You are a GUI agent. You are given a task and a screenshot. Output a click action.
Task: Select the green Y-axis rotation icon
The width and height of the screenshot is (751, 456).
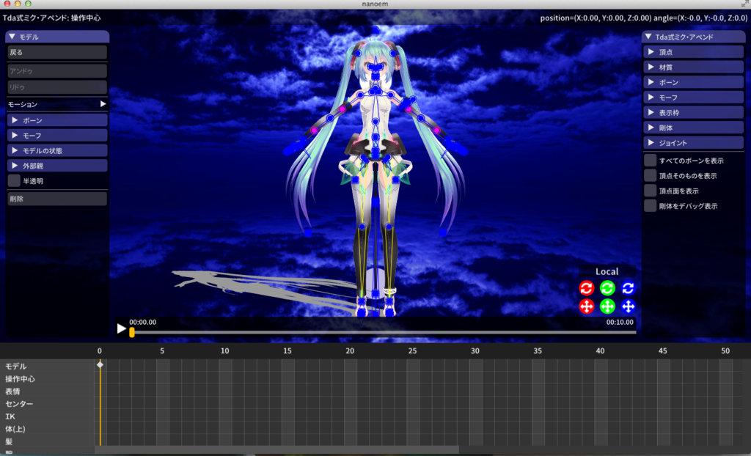(607, 288)
